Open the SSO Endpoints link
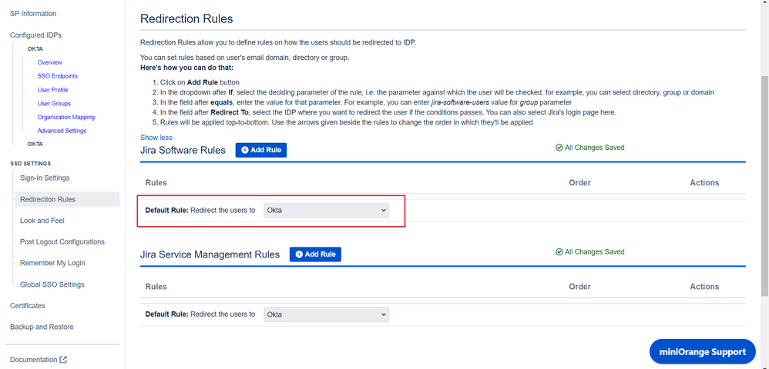The height and width of the screenshot is (369, 769). pos(57,76)
